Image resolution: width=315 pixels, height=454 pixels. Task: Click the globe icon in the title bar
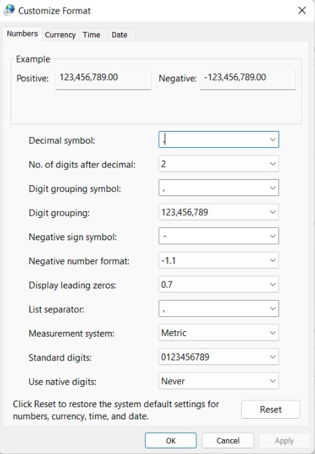[9, 10]
